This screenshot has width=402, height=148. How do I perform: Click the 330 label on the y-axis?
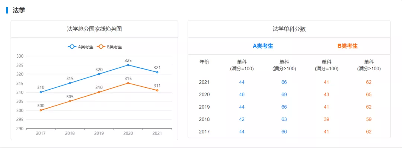[x=20, y=56]
